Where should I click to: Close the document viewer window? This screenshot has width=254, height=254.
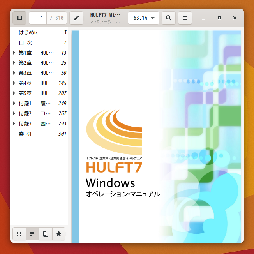pos(235,18)
